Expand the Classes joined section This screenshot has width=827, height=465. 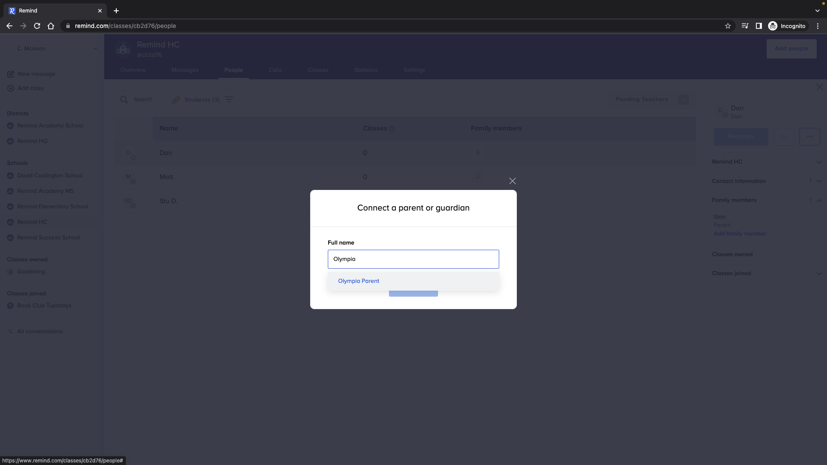click(819, 273)
